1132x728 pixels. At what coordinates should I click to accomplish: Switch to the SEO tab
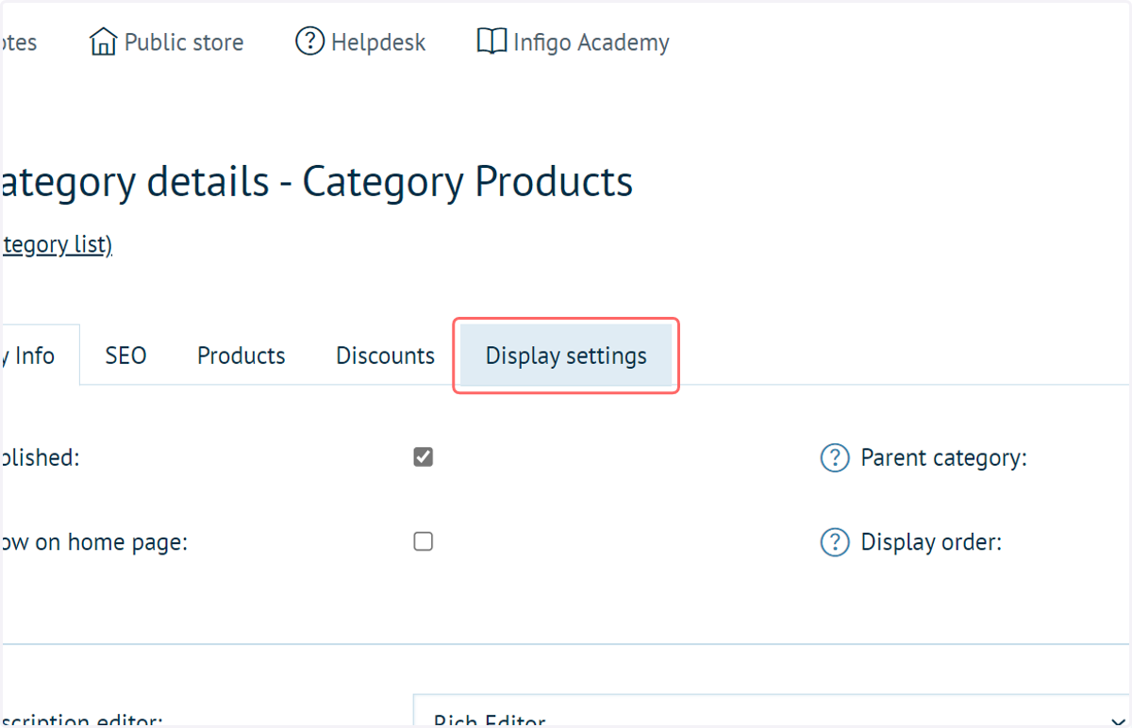(x=125, y=356)
